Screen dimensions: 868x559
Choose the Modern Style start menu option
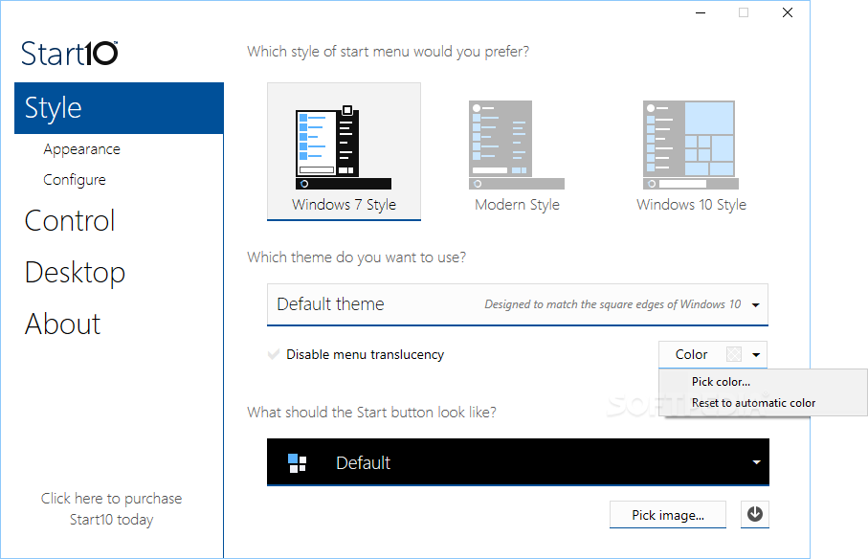[x=517, y=156]
